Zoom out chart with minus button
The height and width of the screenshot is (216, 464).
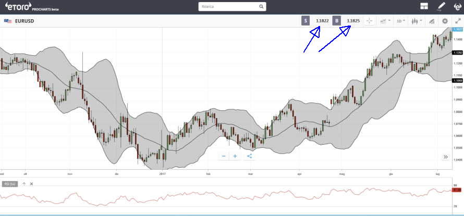pos(223,156)
